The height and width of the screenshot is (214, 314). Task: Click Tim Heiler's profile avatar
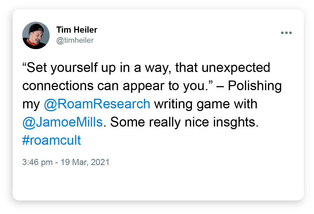(36, 36)
